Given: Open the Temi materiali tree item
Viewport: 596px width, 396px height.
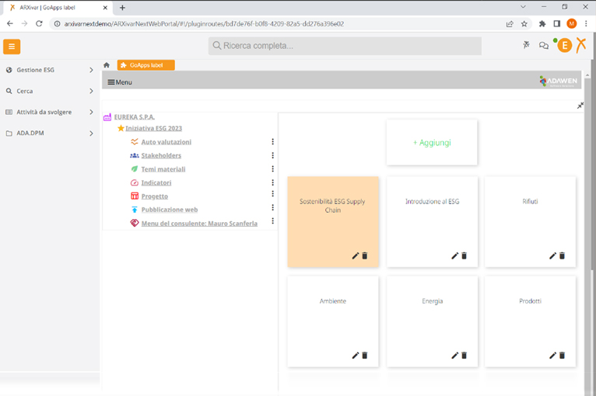Looking at the screenshot, I should tap(163, 169).
